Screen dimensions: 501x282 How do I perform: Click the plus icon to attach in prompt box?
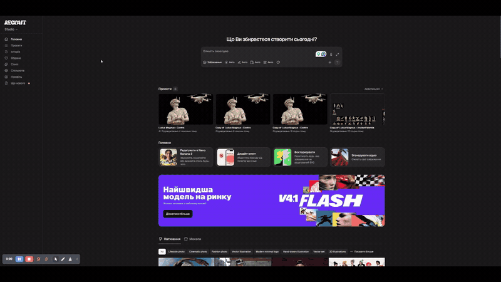click(x=330, y=62)
